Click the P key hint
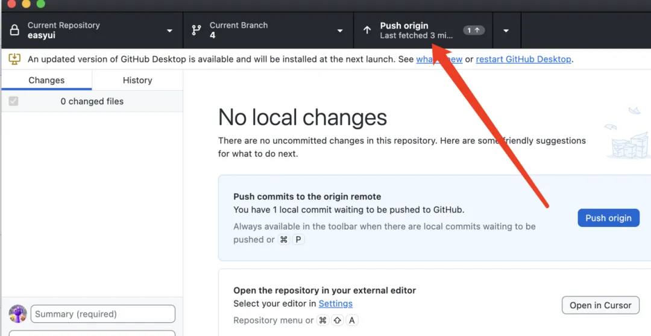 [298, 239]
